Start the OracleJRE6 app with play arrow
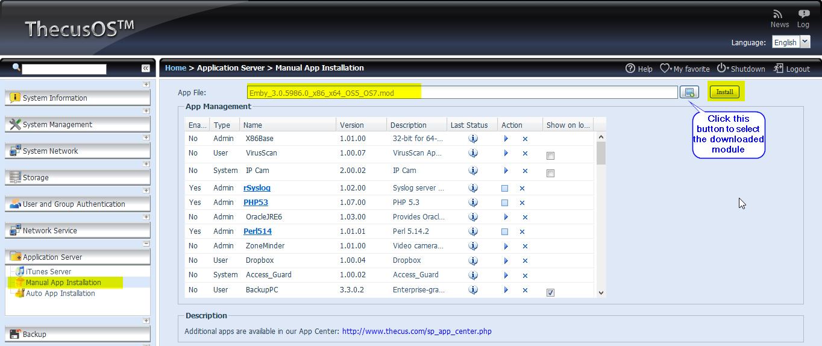The height and width of the screenshot is (346, 822). pos(506,217)
